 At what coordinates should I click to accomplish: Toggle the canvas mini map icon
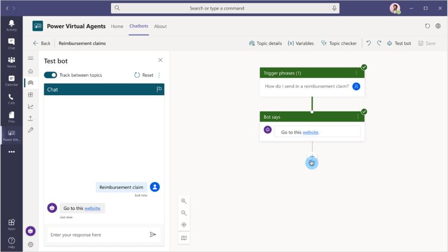(x=184, y=238)
